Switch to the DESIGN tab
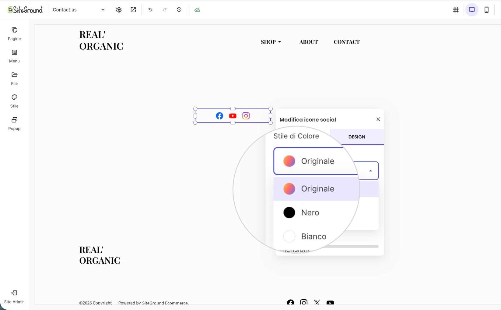Viewport: 501px width, 310px height. [357, 137]
